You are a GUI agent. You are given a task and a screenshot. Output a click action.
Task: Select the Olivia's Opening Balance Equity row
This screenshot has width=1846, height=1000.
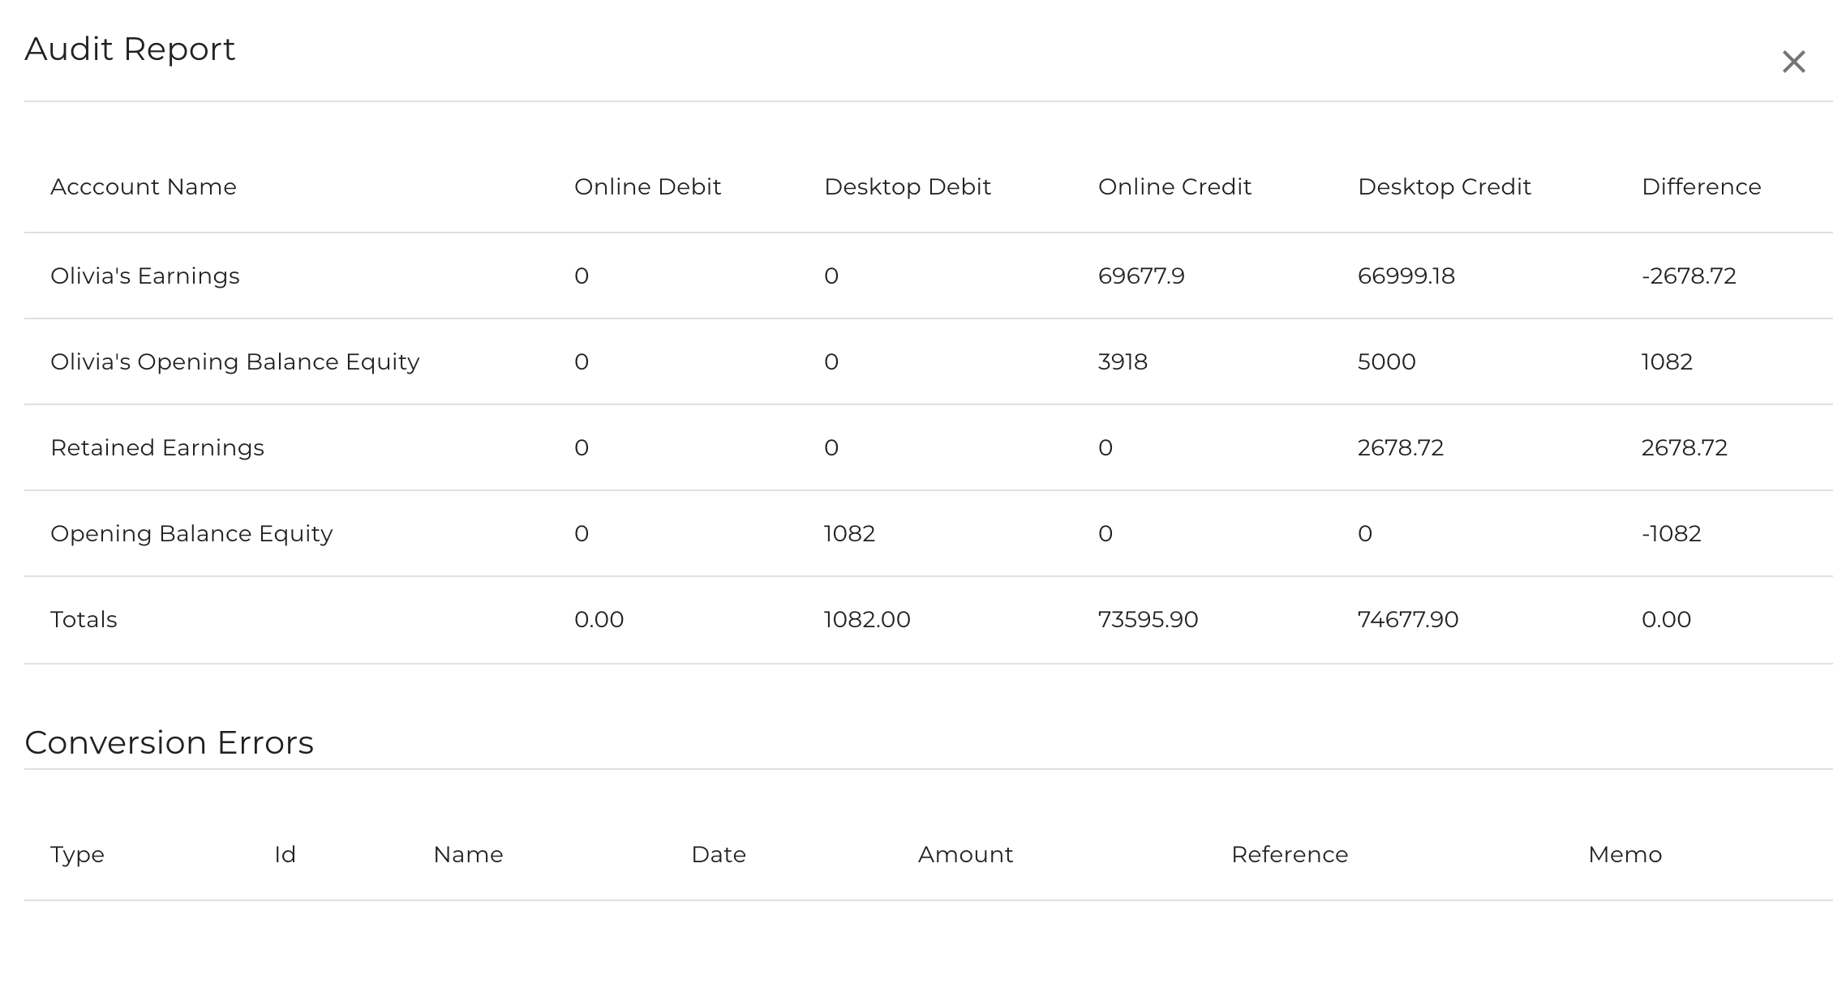coord(929,361)
